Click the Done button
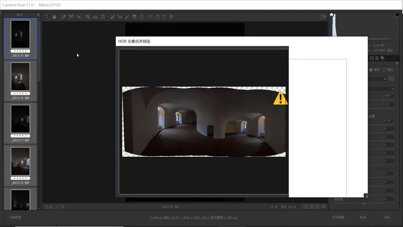The height and width of the screenshot is (227, 403). [387, 217]
